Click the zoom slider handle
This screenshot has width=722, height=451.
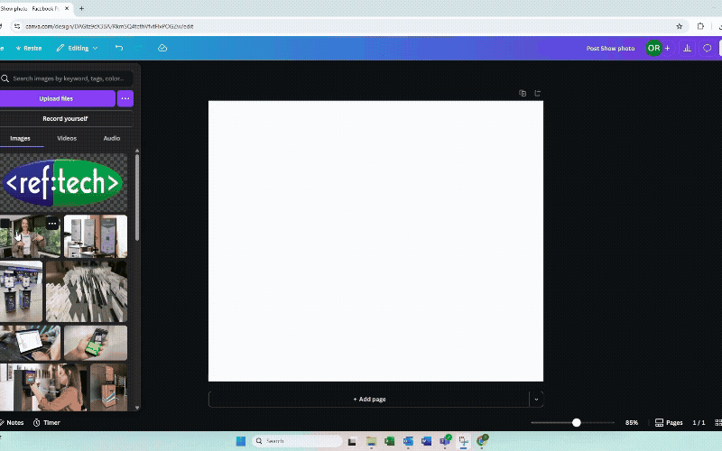(x=577, y=422)
